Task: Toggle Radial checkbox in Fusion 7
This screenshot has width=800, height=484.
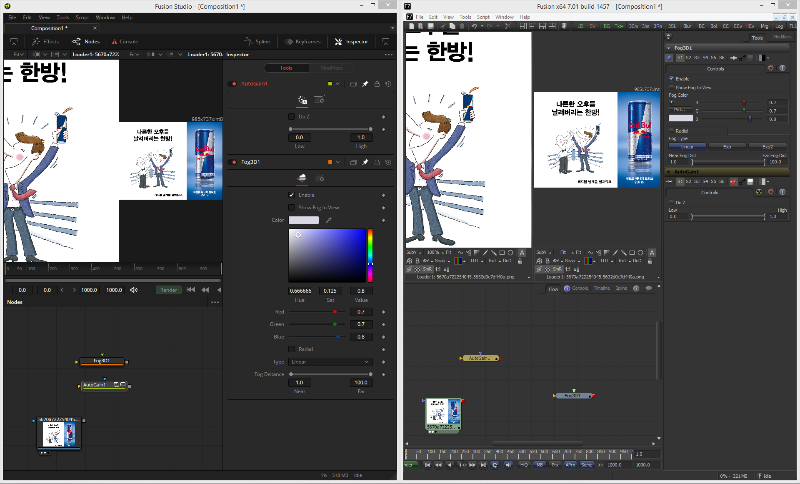Action: (672, 130)
